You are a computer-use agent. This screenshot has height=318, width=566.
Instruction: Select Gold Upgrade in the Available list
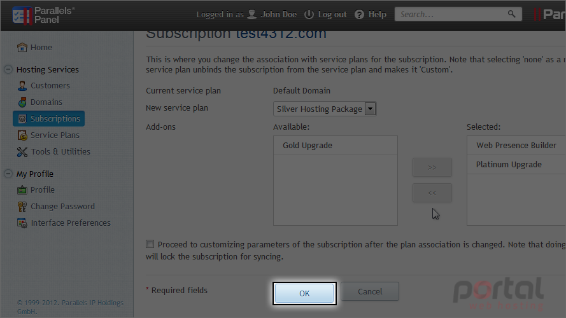336,145
